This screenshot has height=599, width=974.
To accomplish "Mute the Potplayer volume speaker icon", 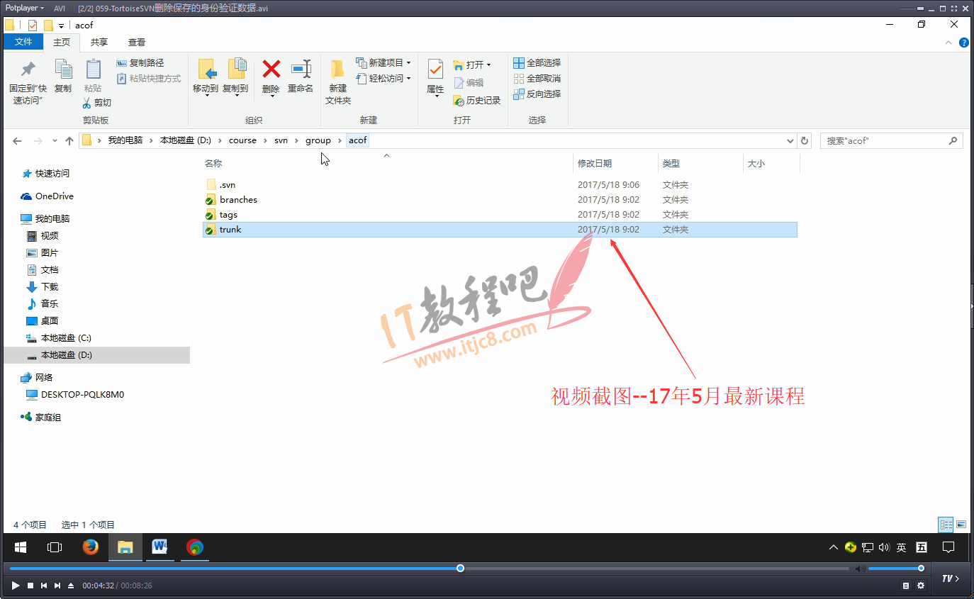I will (x=859, y=569).
